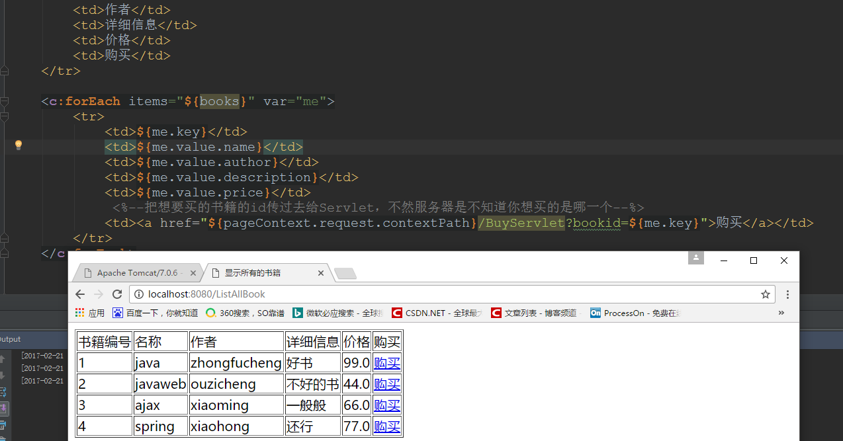Collapse the c:forEach block in gutter
Screen dimensions: 843x441
4,101
